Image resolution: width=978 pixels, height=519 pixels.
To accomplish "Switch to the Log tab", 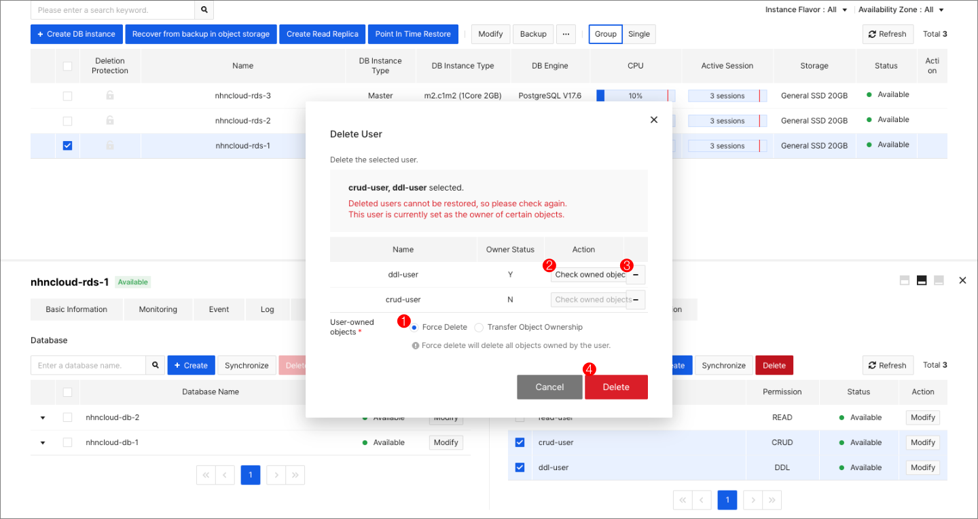I will [267, 309].
